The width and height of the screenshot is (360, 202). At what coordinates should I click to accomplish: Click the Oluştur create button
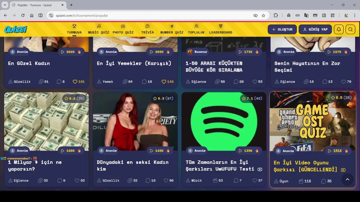tap(282, 29)
